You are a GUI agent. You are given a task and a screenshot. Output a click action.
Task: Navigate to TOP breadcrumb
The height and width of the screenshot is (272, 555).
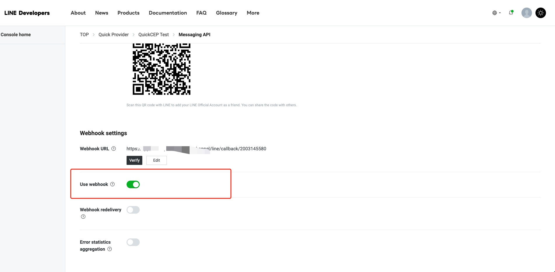point(84,34)
